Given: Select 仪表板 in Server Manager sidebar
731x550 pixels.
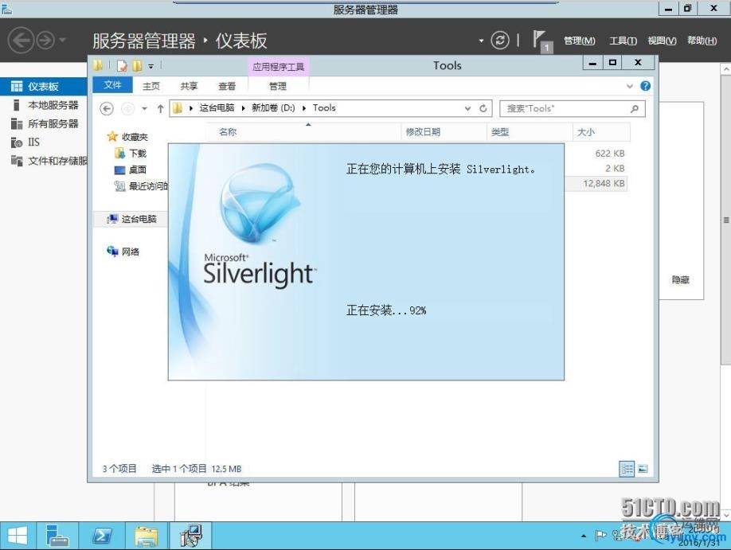Looking at the screenshot, I should pyautogui.click(x=44, y=86).
